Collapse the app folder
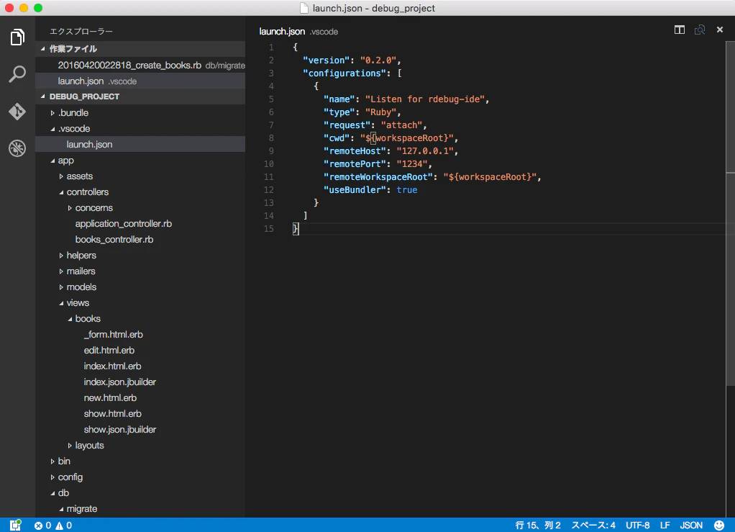The height and width of the screenshot is (532, 735). click(52, 161)
